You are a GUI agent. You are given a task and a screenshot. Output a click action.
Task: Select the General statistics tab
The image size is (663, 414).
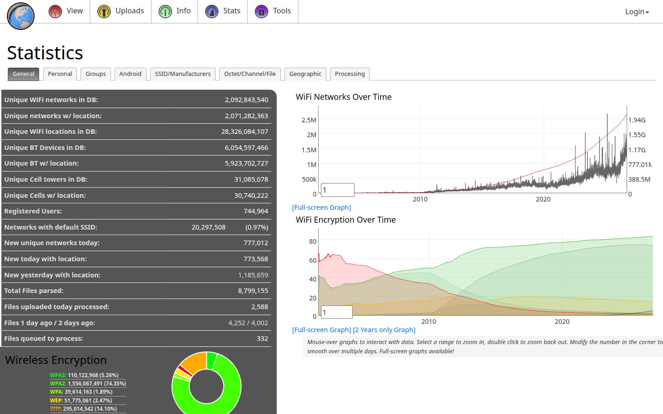pyautogui.click(x=23, y=74)
